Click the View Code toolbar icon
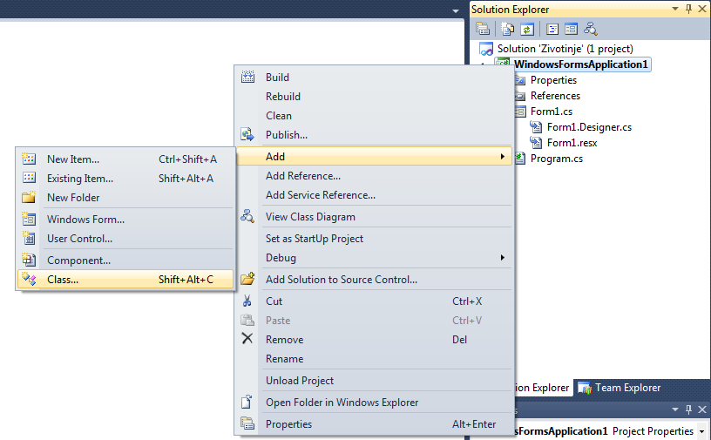The image size is (711, 440). [x=552, y=29]
